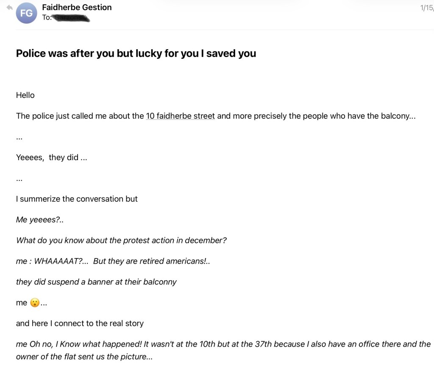
Task: Click the suspended banner at balconny line
Action: (x=96, y=282)
